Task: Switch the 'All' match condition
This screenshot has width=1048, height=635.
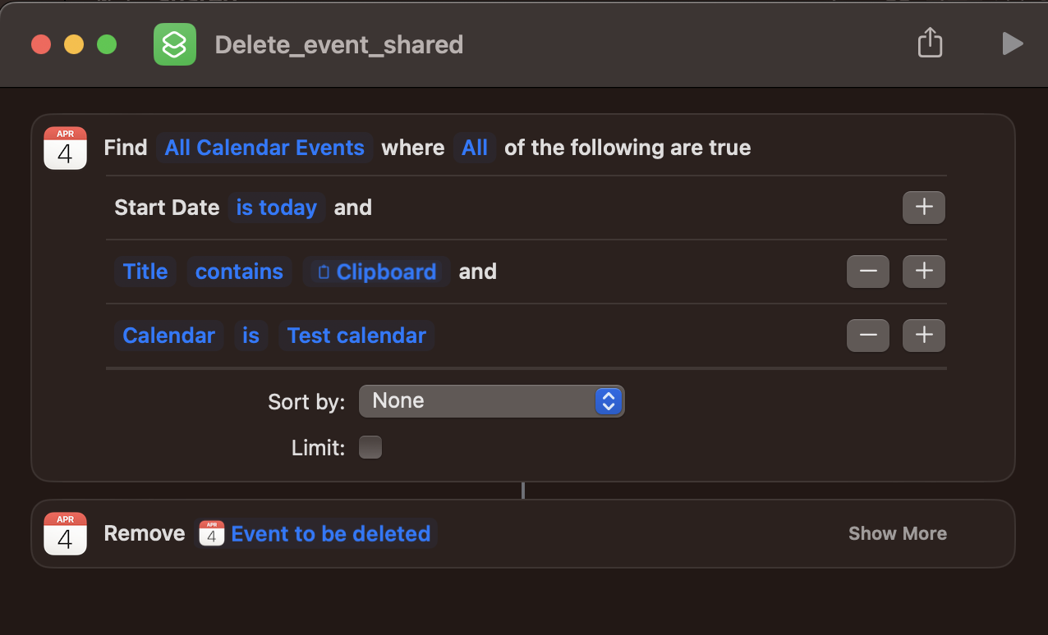Action: tap(475, 148)
